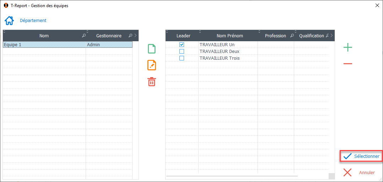This screenshot has height=182, width=383.
Task: Click the Home house icon
Action: pyautogui.click(x=9, y=21)
